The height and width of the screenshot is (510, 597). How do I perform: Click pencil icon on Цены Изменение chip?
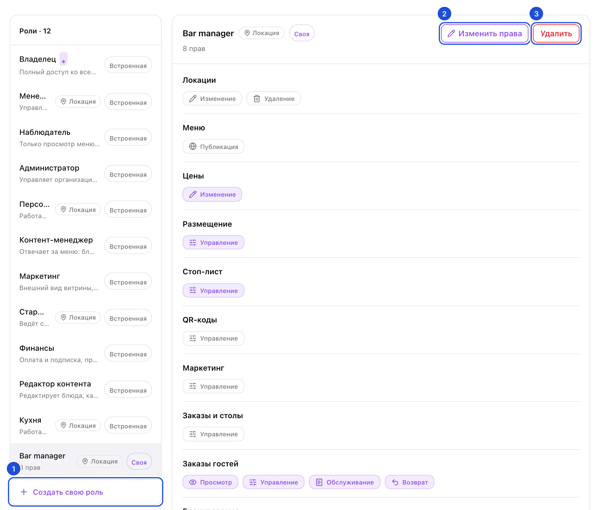tap(192, 194)
